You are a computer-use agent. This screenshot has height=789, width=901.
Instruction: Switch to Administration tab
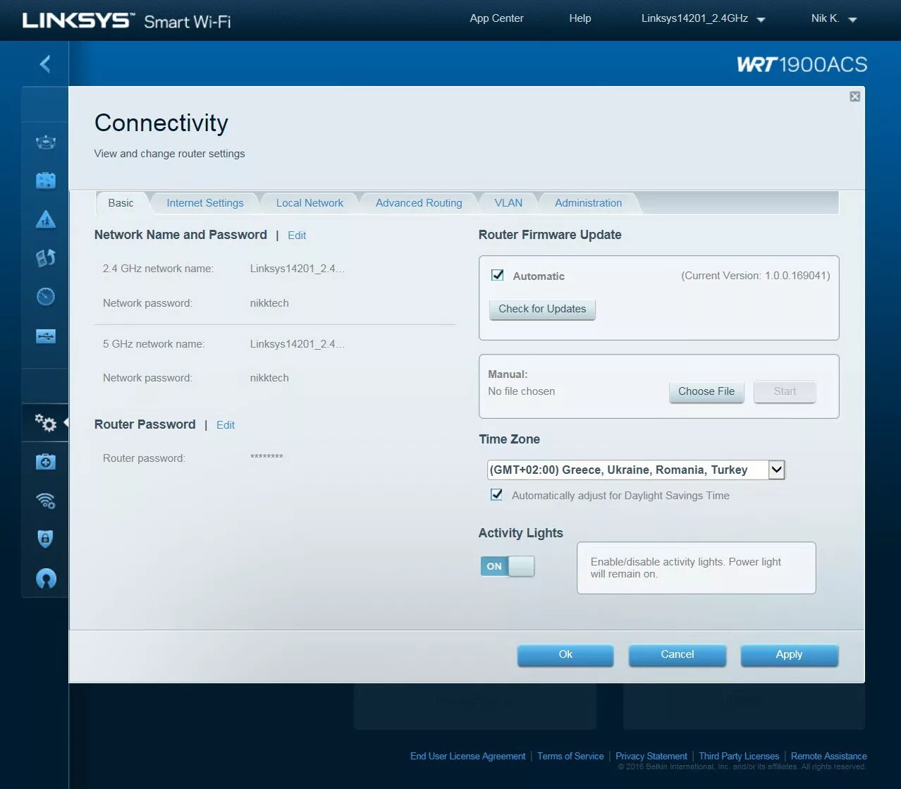[588, 203]
